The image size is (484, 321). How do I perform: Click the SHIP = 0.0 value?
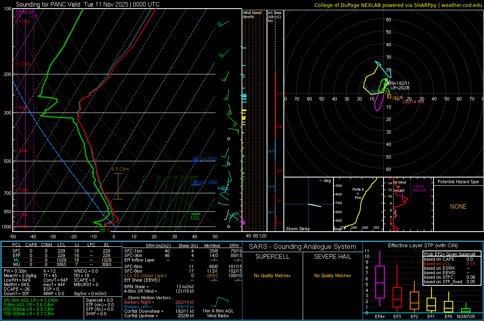tap(96, 314)
